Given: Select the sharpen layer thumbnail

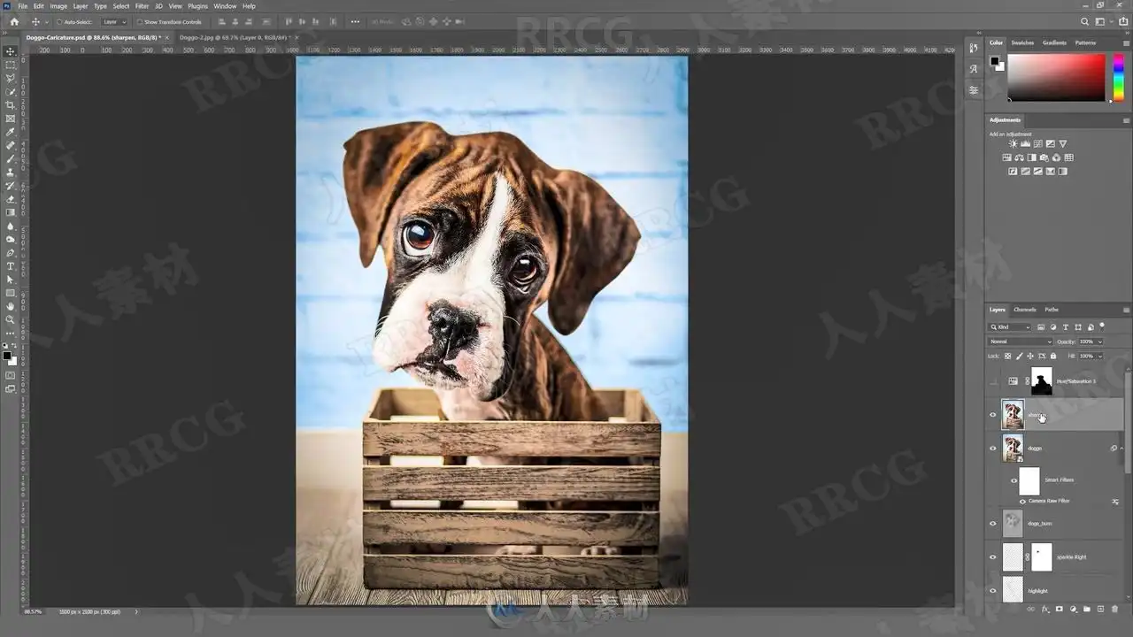Looking at the screenshot, I should [x=1013, y=414].
